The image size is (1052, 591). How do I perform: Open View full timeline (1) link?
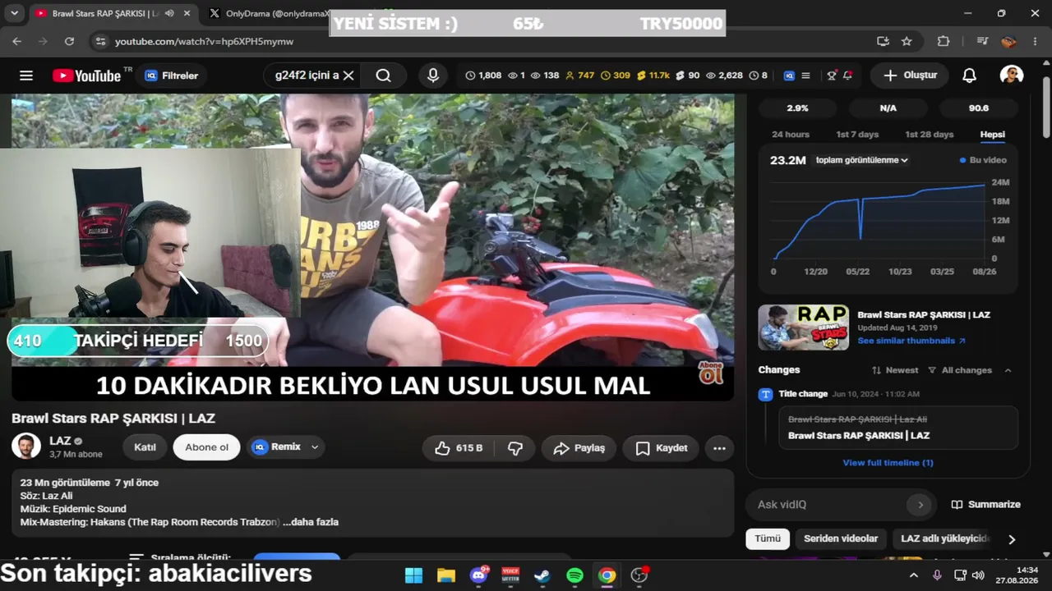pyautogui.click(x=888, y=463)
